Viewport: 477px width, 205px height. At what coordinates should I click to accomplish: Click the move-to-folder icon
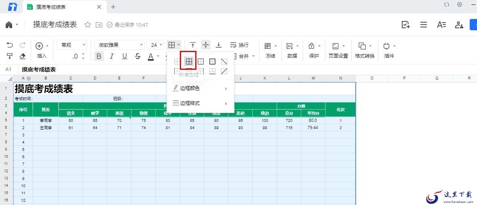click(x=99, y=25)
